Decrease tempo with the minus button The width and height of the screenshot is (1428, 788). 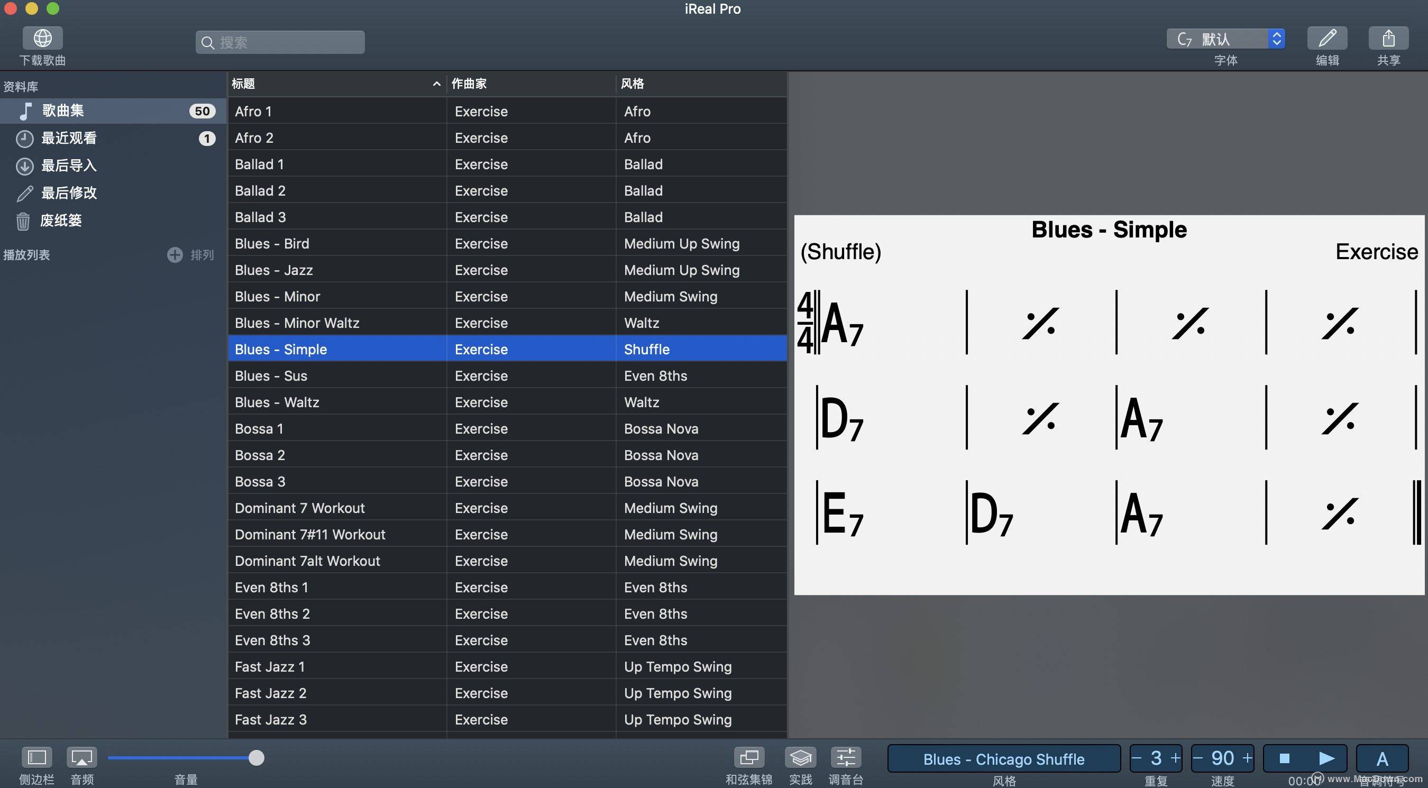[1198, 757]
